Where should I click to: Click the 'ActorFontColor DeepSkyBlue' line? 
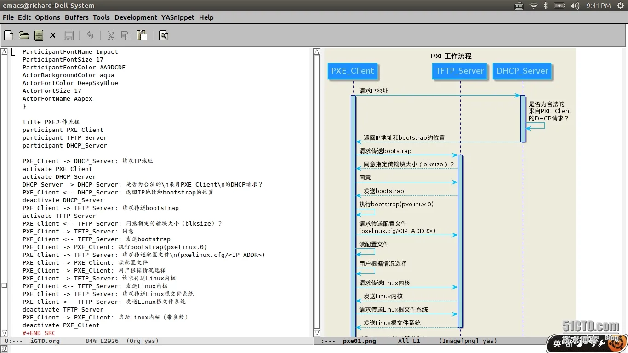[70, 83]
